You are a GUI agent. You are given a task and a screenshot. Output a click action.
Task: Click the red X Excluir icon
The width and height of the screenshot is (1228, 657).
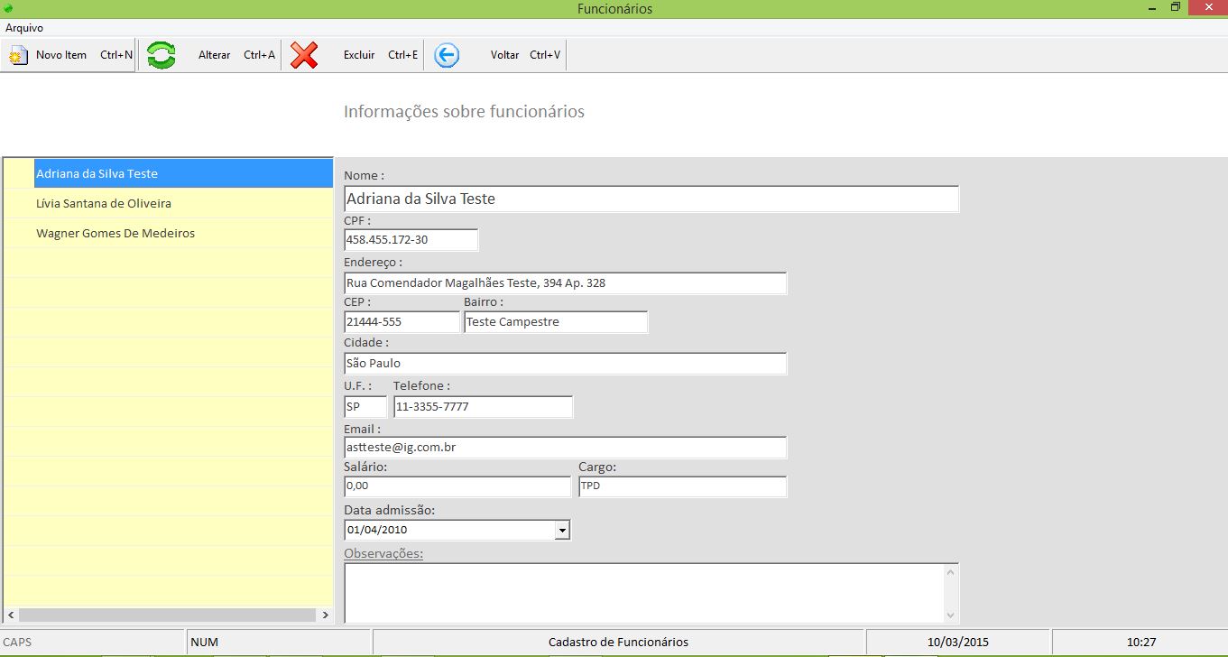304,55
